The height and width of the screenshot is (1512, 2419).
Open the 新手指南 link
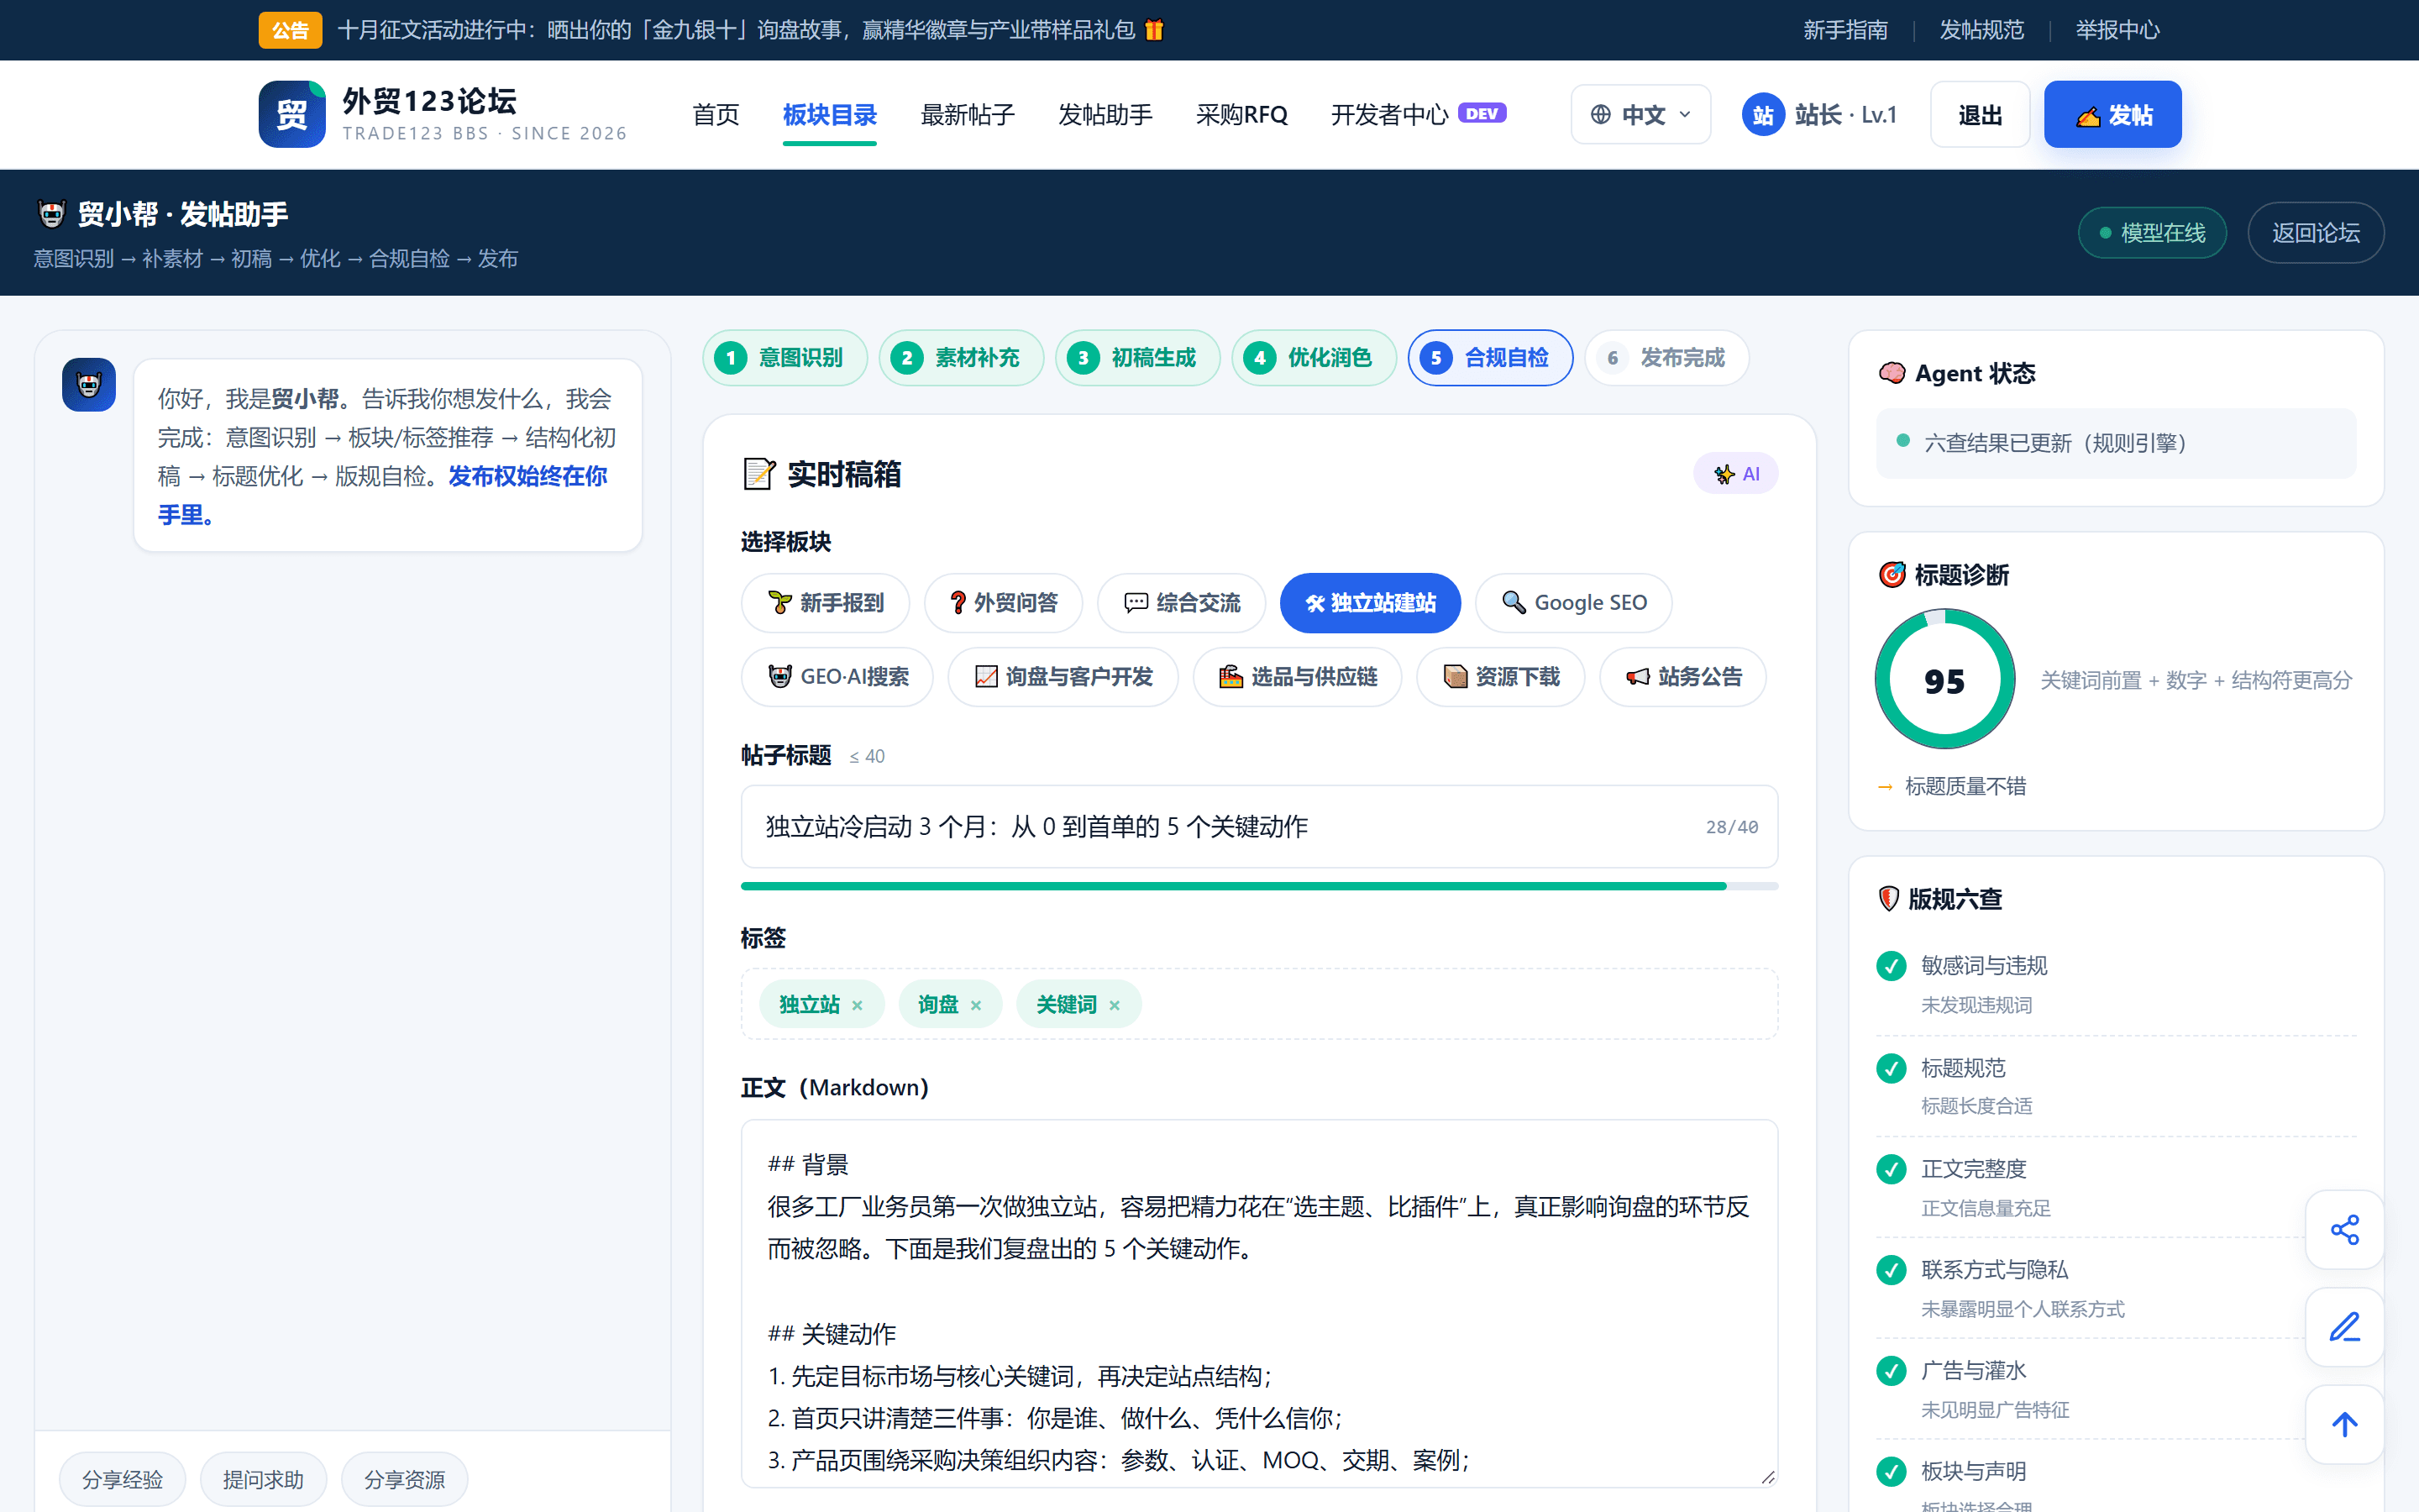1845,30
